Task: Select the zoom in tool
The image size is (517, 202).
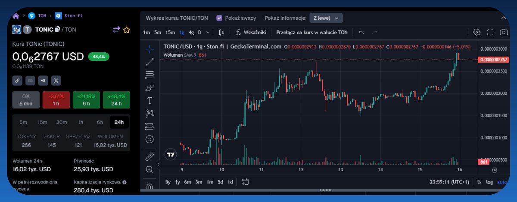Action: coord(149,169)
